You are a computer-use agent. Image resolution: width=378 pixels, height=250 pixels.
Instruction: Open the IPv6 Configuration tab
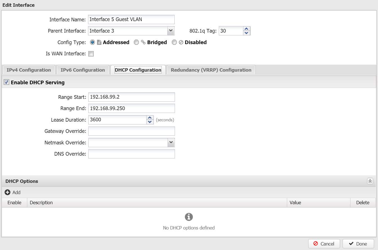(x=83, y=70)
